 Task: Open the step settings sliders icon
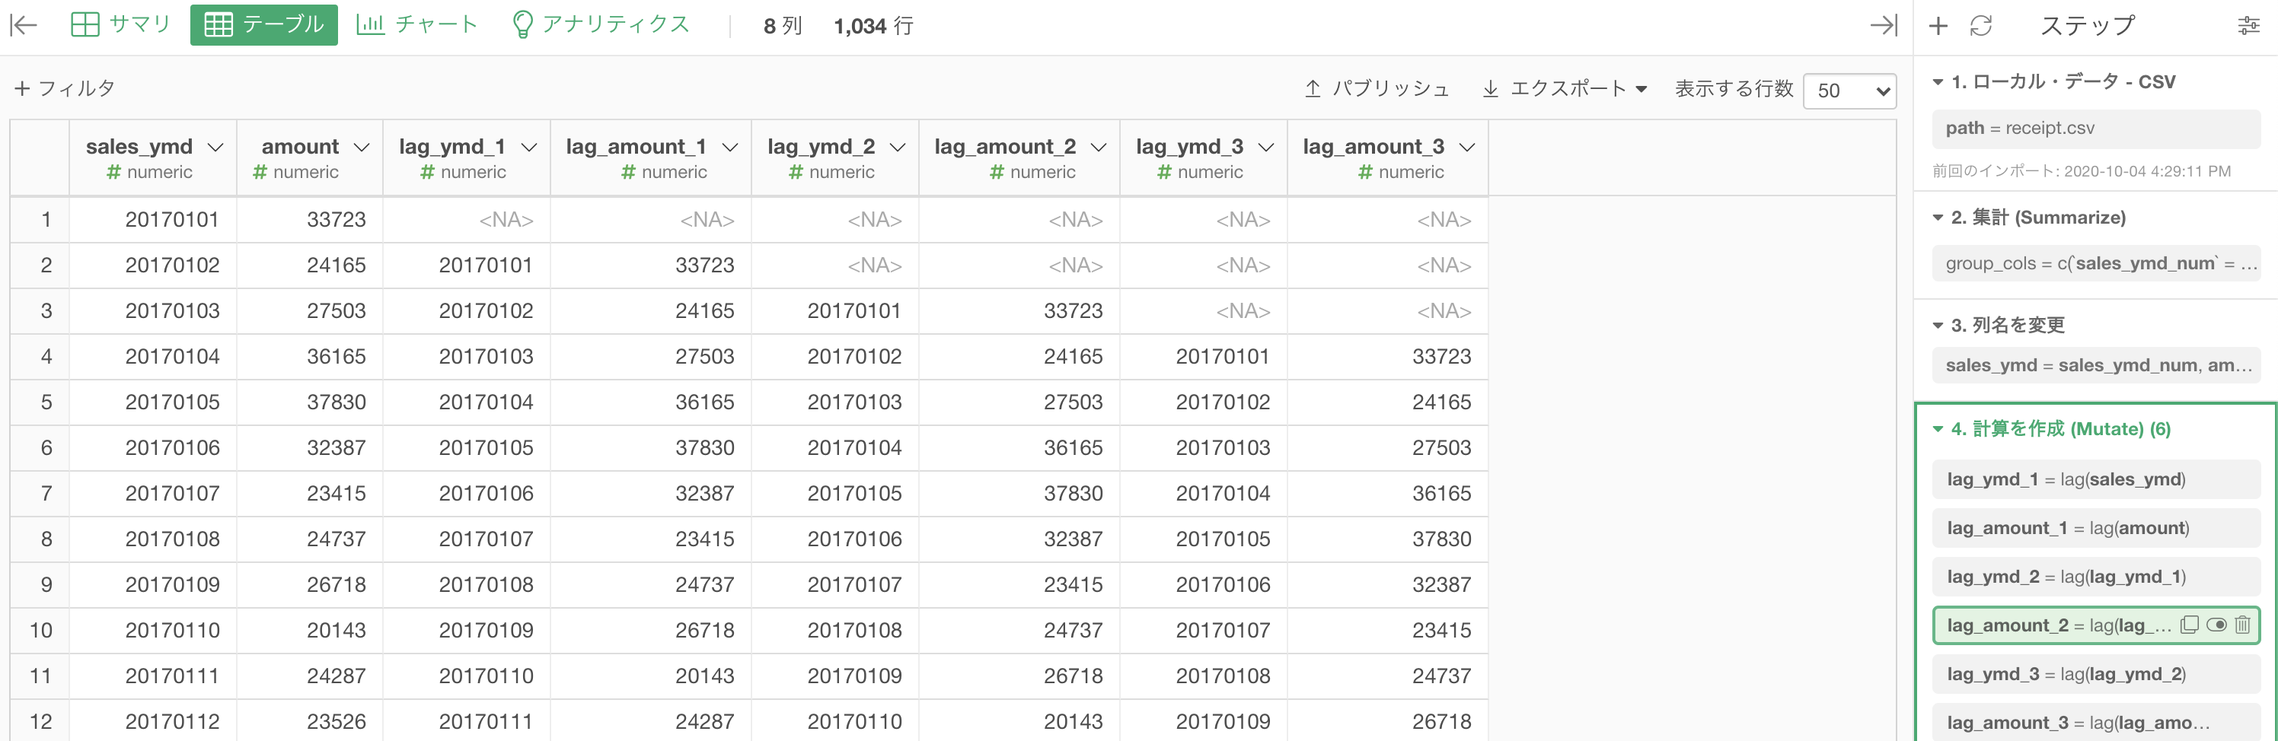tap(2248, 26)
